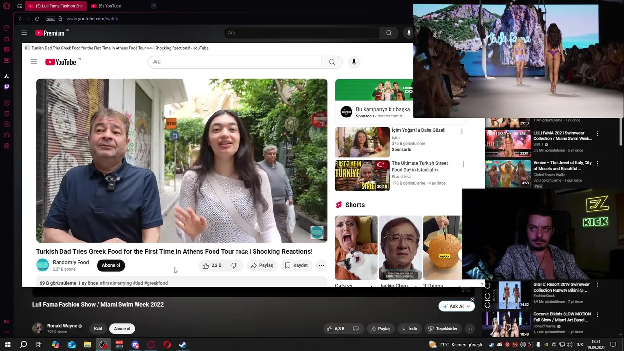Click the Windows Start button
Viewport: 624px width, 351px height.
pos(8,345)
